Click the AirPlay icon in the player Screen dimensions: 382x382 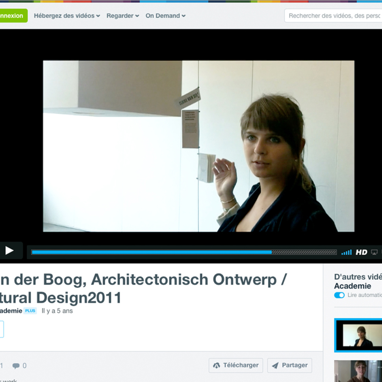pos(374,252)
